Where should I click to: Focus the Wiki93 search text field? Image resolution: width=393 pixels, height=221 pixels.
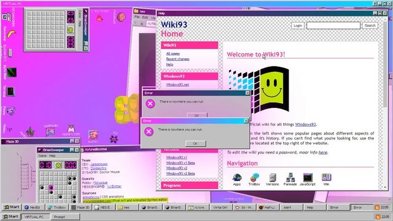tap(333, 26)
